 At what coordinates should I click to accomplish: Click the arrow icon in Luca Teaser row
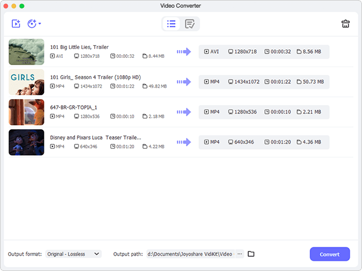coord(184,142)
